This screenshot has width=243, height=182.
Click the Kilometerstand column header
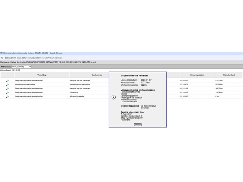click(x=228, y=75)
